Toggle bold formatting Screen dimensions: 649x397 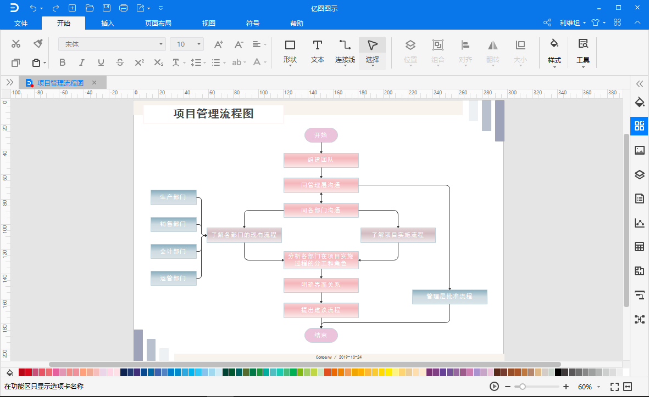62,63
